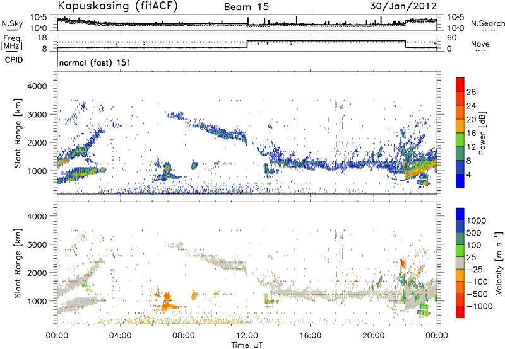Click the lower echo band near 01:00 in the power panel
Screen dimensions: 505x349
click(x=81, y=174)
